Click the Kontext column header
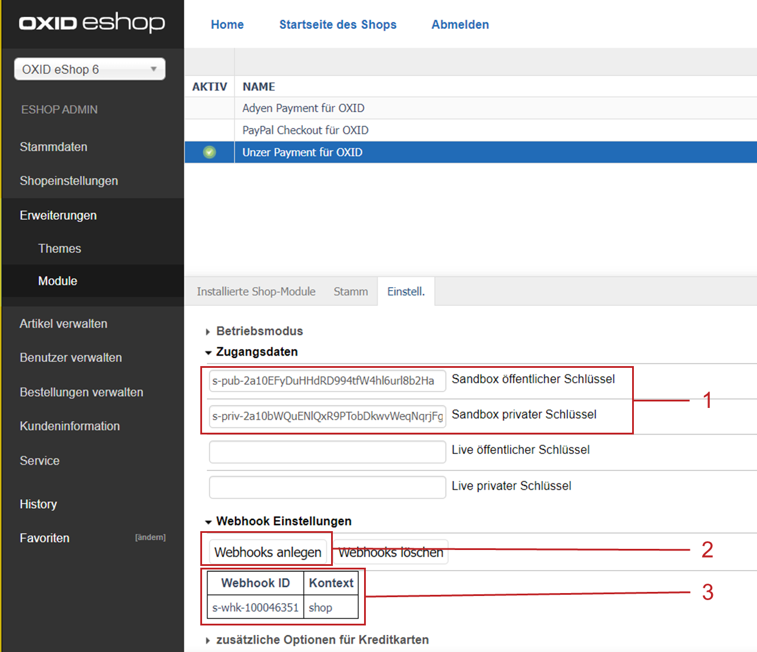Image resolution: width=757 pixels, height=652 pixels. pyautogui.click(x=331, y=583)
